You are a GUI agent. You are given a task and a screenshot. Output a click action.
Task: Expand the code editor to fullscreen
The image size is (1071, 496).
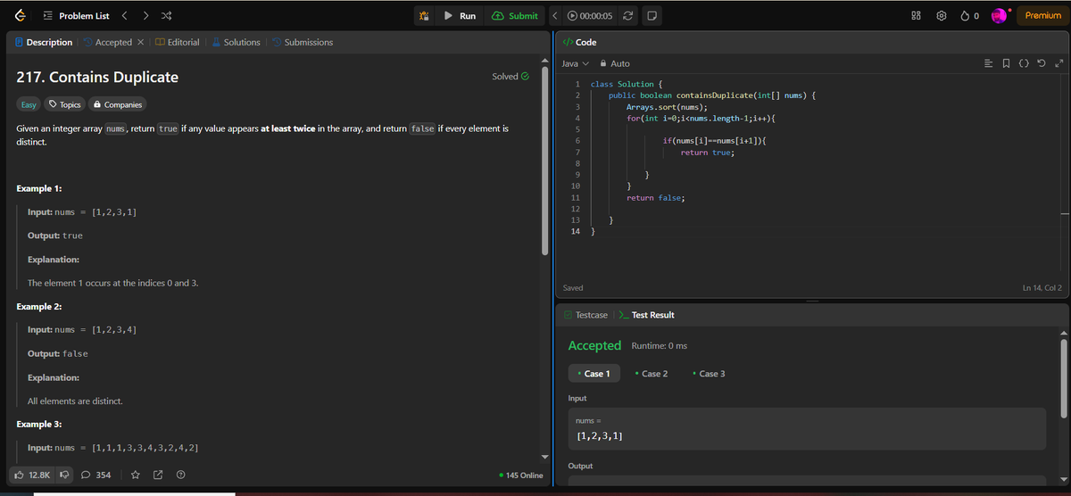click(x=1059, y=63)
